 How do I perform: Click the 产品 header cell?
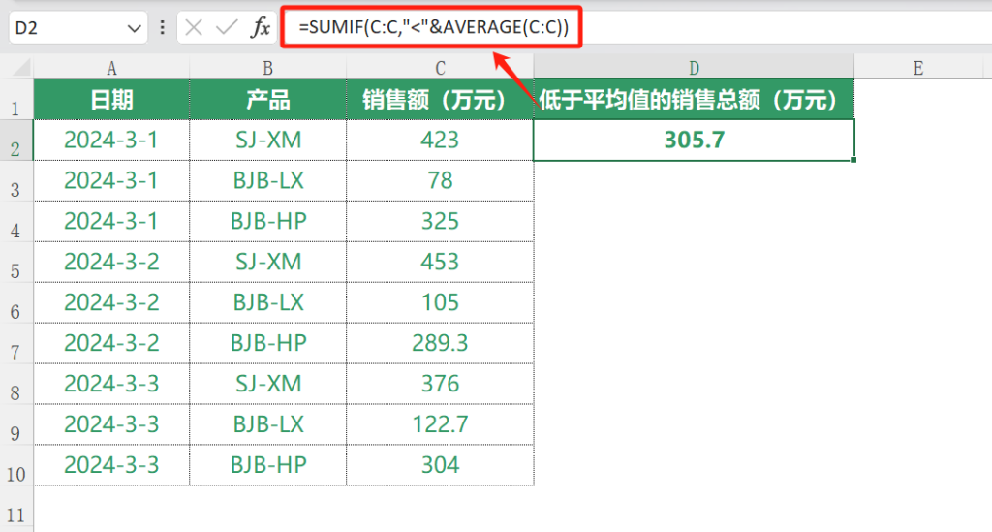tap(267, 99)
